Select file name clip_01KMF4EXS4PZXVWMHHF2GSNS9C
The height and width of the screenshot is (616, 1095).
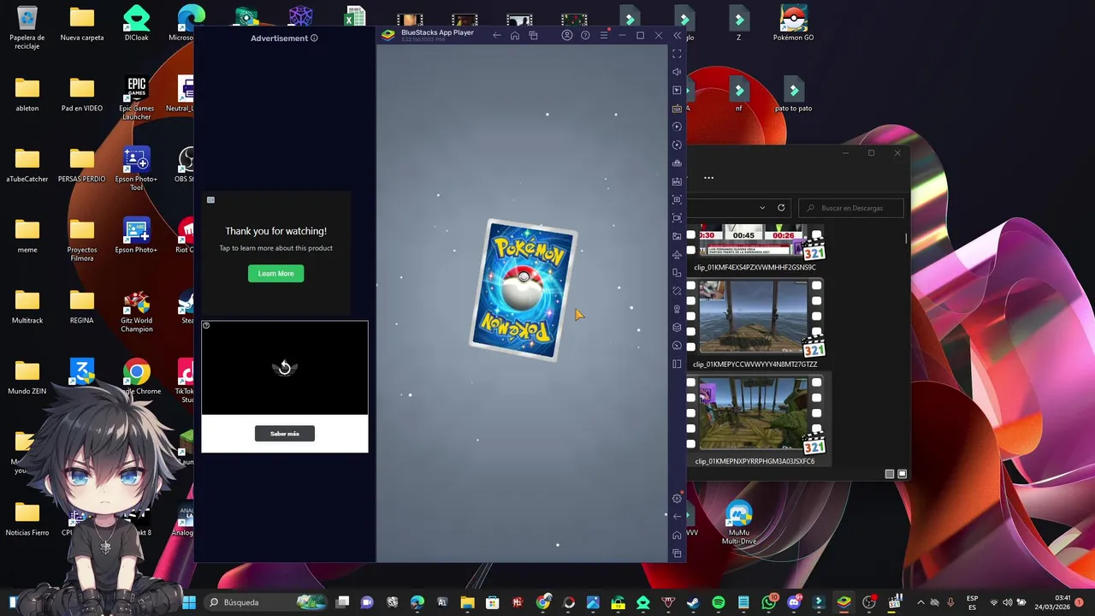(755, 267)
